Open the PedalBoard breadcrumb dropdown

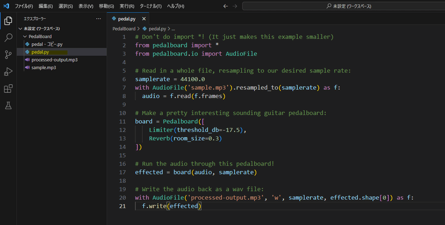(x=123, y=29)
